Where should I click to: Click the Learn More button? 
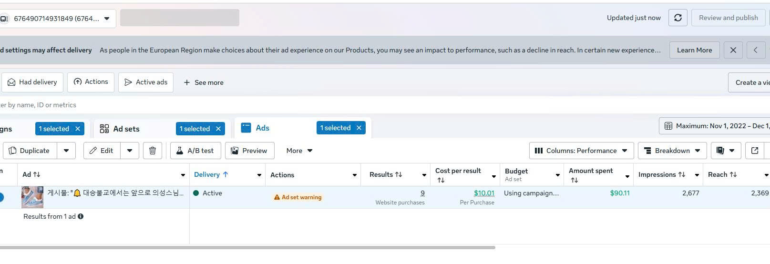click(x=694, y=50)
